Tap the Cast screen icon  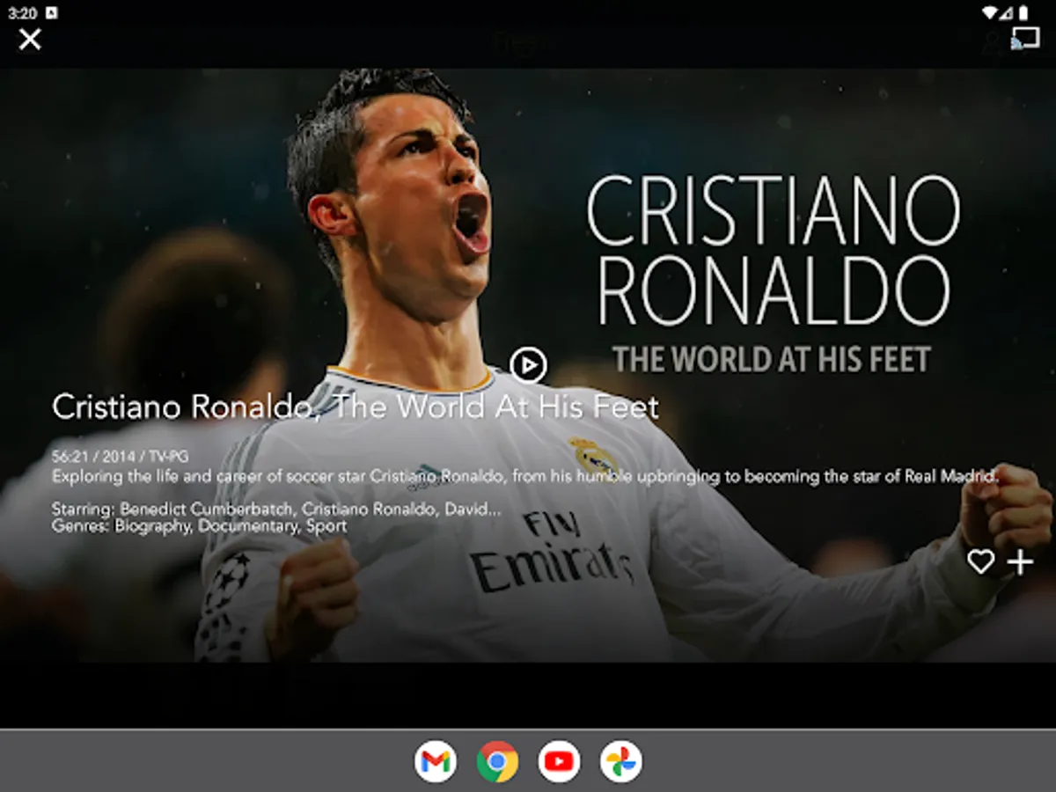(1024, 38)
